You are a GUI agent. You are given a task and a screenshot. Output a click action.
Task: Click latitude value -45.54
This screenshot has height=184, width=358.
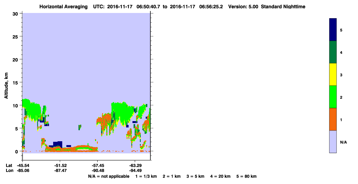pyautogui.click(x=23, y=166)
